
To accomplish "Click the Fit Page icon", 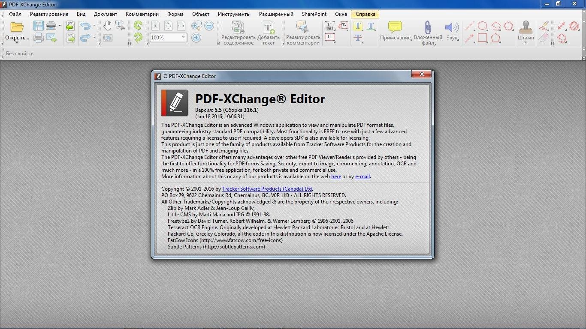I will click(x=168, y=26).
